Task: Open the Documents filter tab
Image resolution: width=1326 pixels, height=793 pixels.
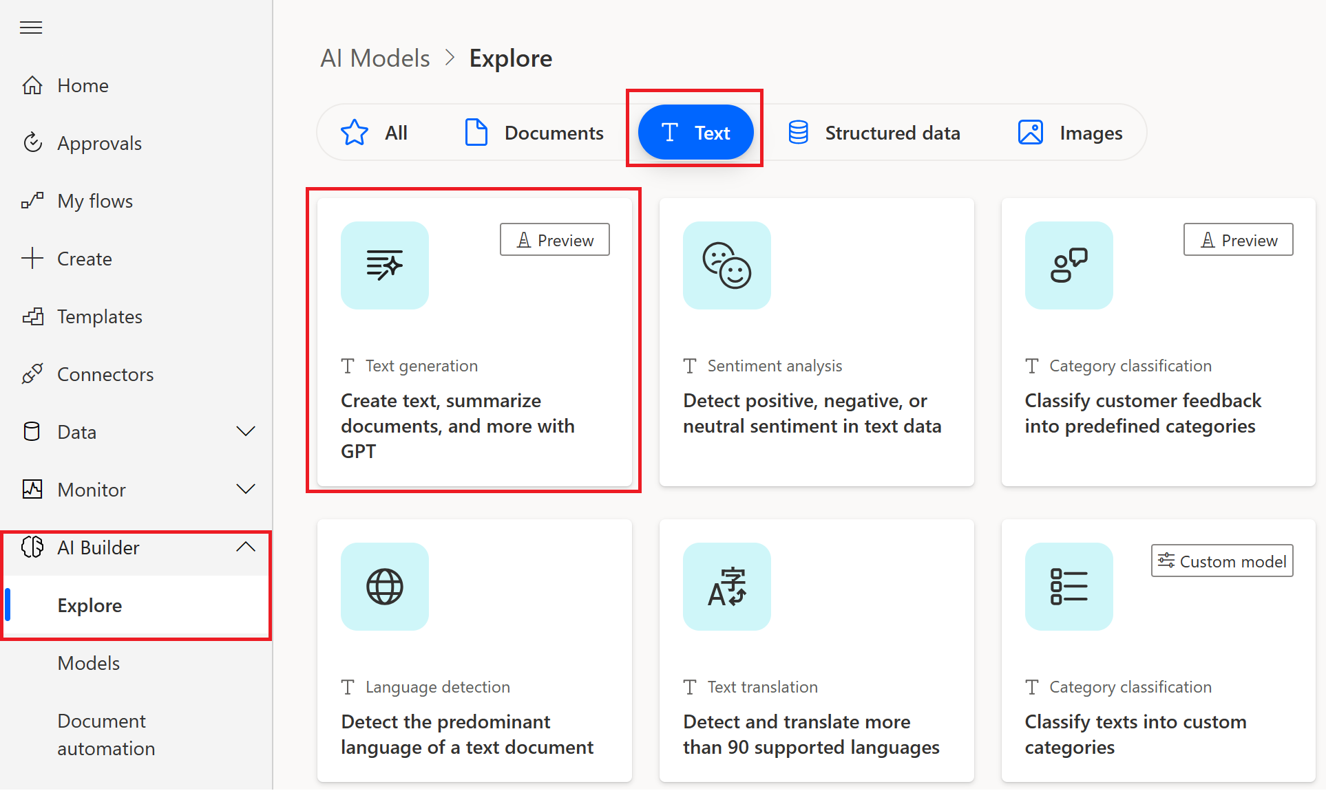Action: [534, 132]
